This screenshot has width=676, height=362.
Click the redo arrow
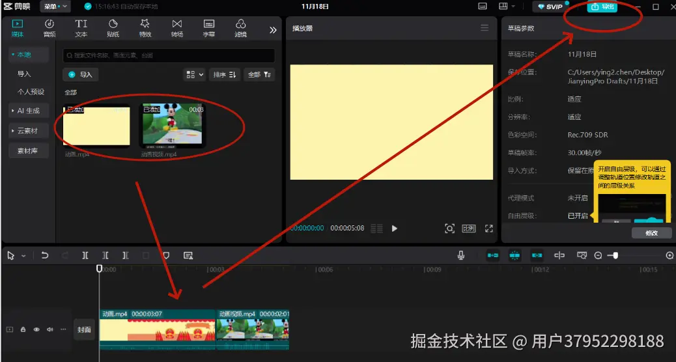click(64, 256)
